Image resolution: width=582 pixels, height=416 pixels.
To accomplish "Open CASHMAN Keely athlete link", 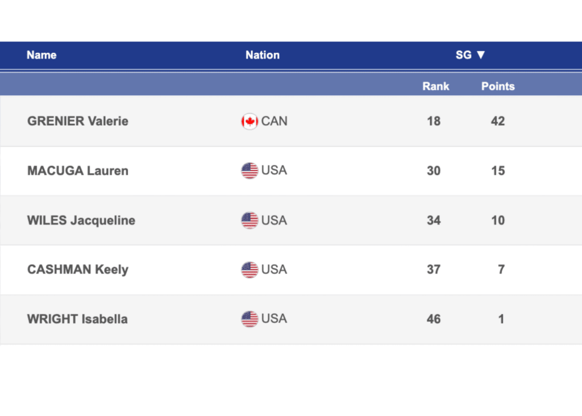I will (78, 269).
